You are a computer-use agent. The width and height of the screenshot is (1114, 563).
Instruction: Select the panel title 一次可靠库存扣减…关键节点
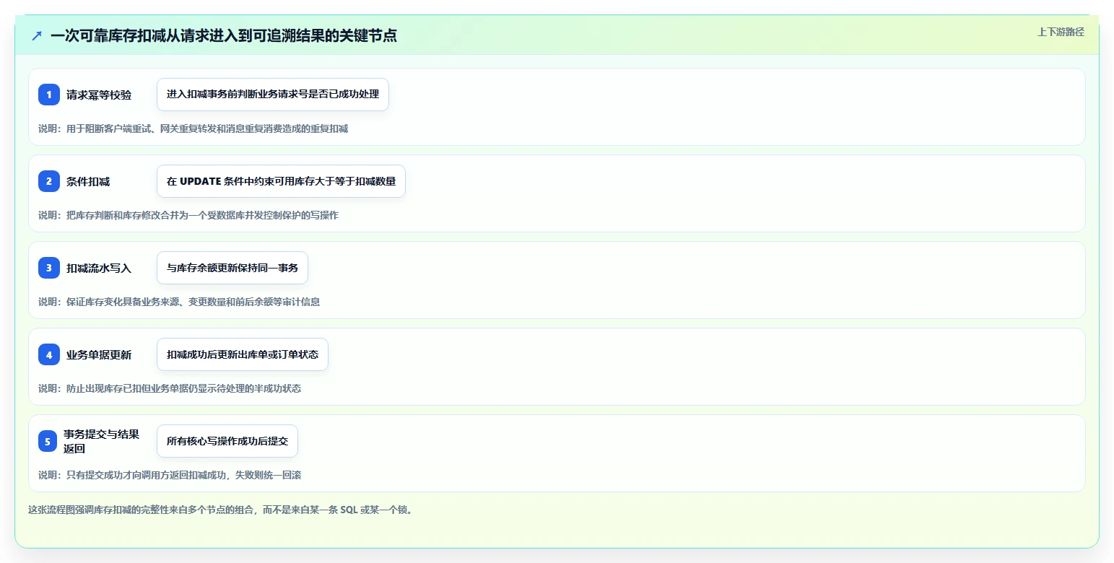(x=224, y=35)
